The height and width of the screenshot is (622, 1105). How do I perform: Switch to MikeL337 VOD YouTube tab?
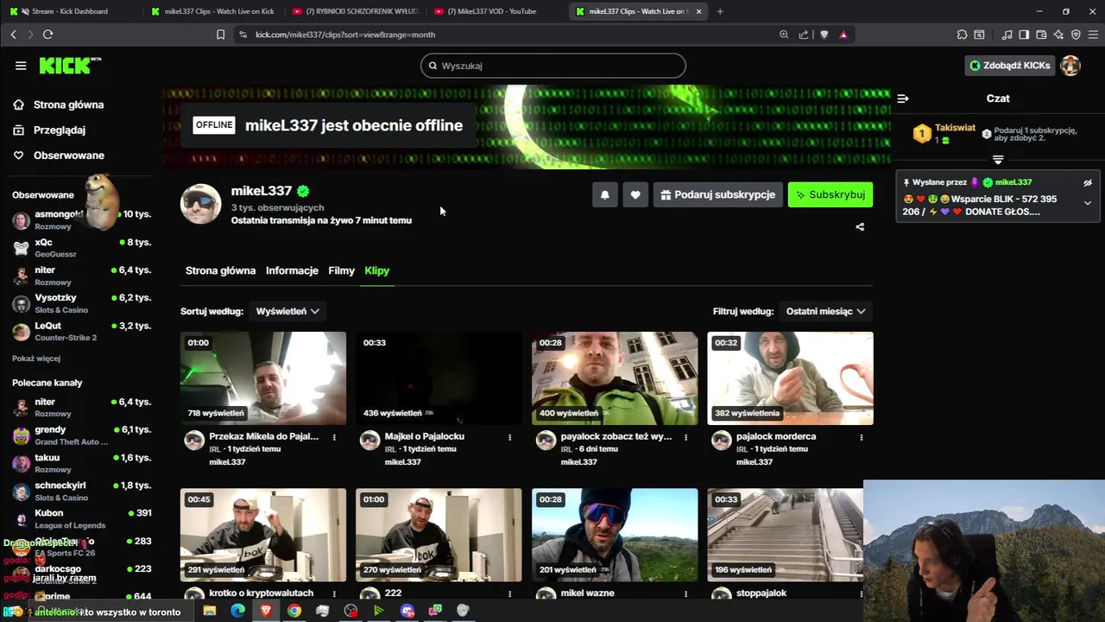coord(492,11)
